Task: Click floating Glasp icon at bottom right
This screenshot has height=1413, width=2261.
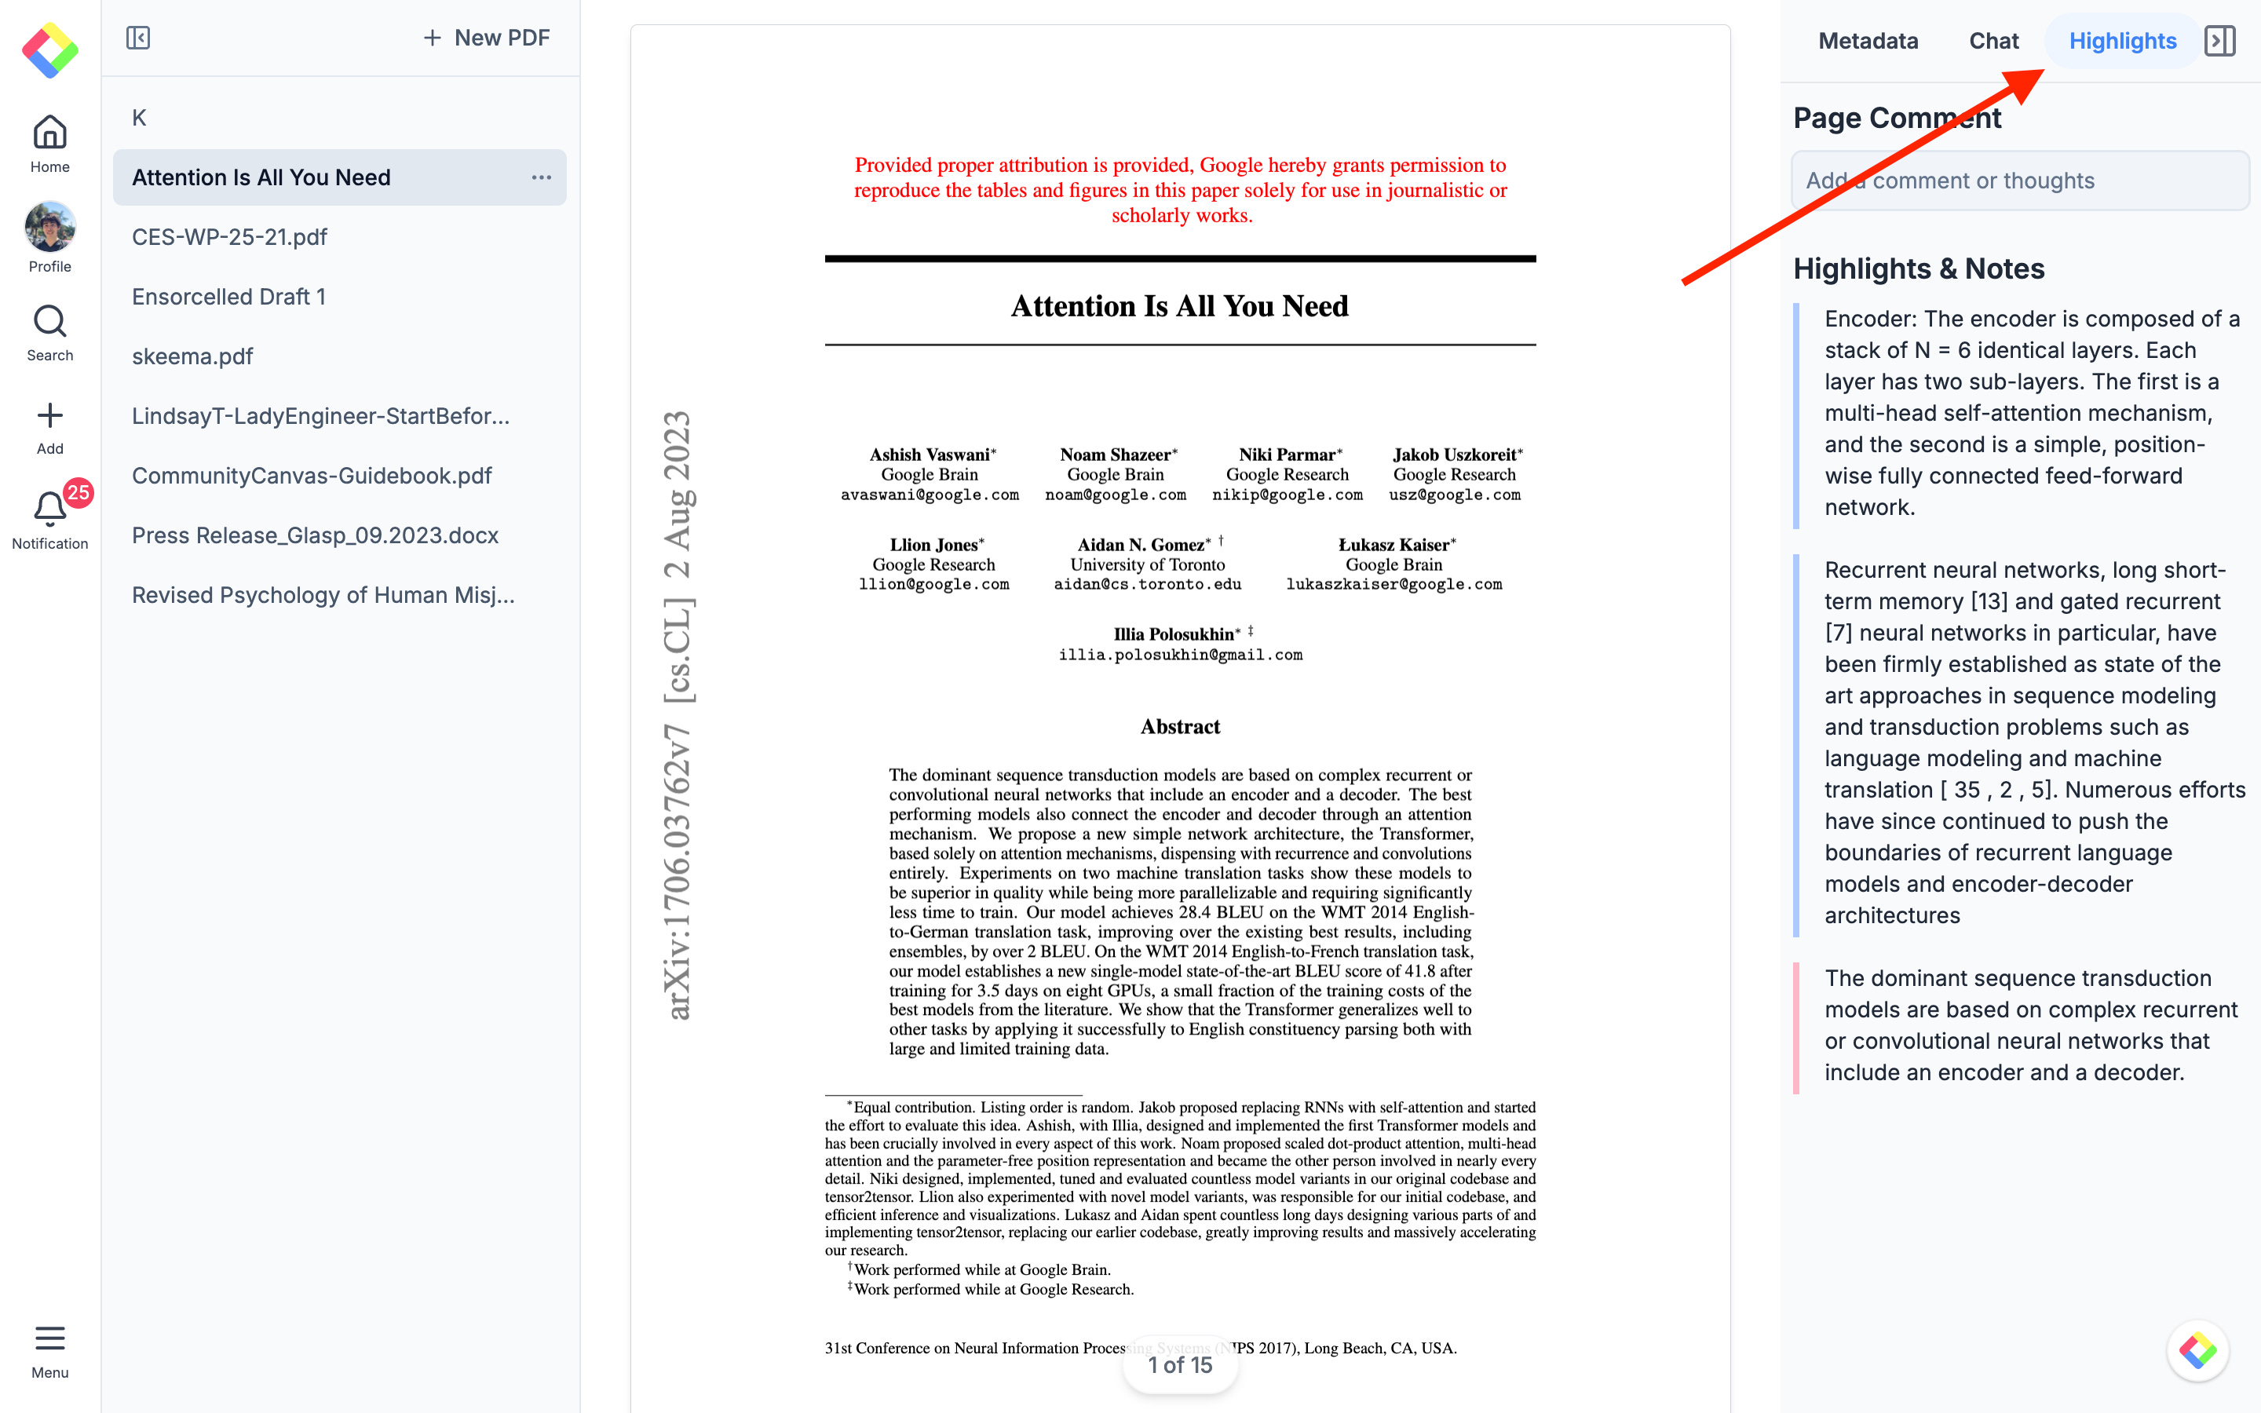Action: point(2197,1350)
